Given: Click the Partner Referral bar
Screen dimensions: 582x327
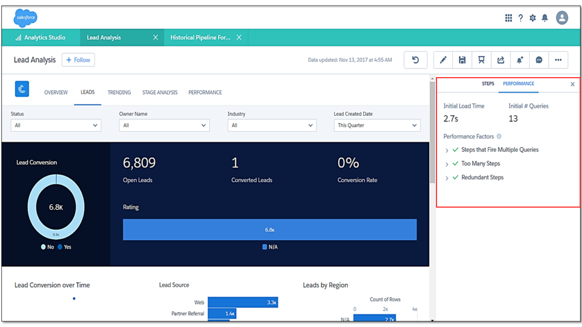Looking at the screenshot, I should click(222, 313).
